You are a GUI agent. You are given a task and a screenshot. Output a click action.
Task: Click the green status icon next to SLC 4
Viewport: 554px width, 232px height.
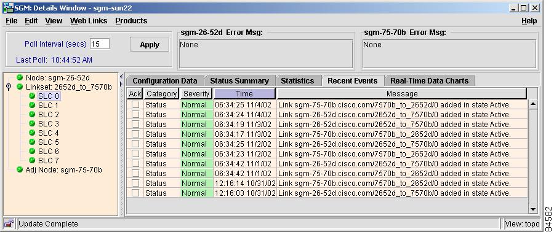32,133
